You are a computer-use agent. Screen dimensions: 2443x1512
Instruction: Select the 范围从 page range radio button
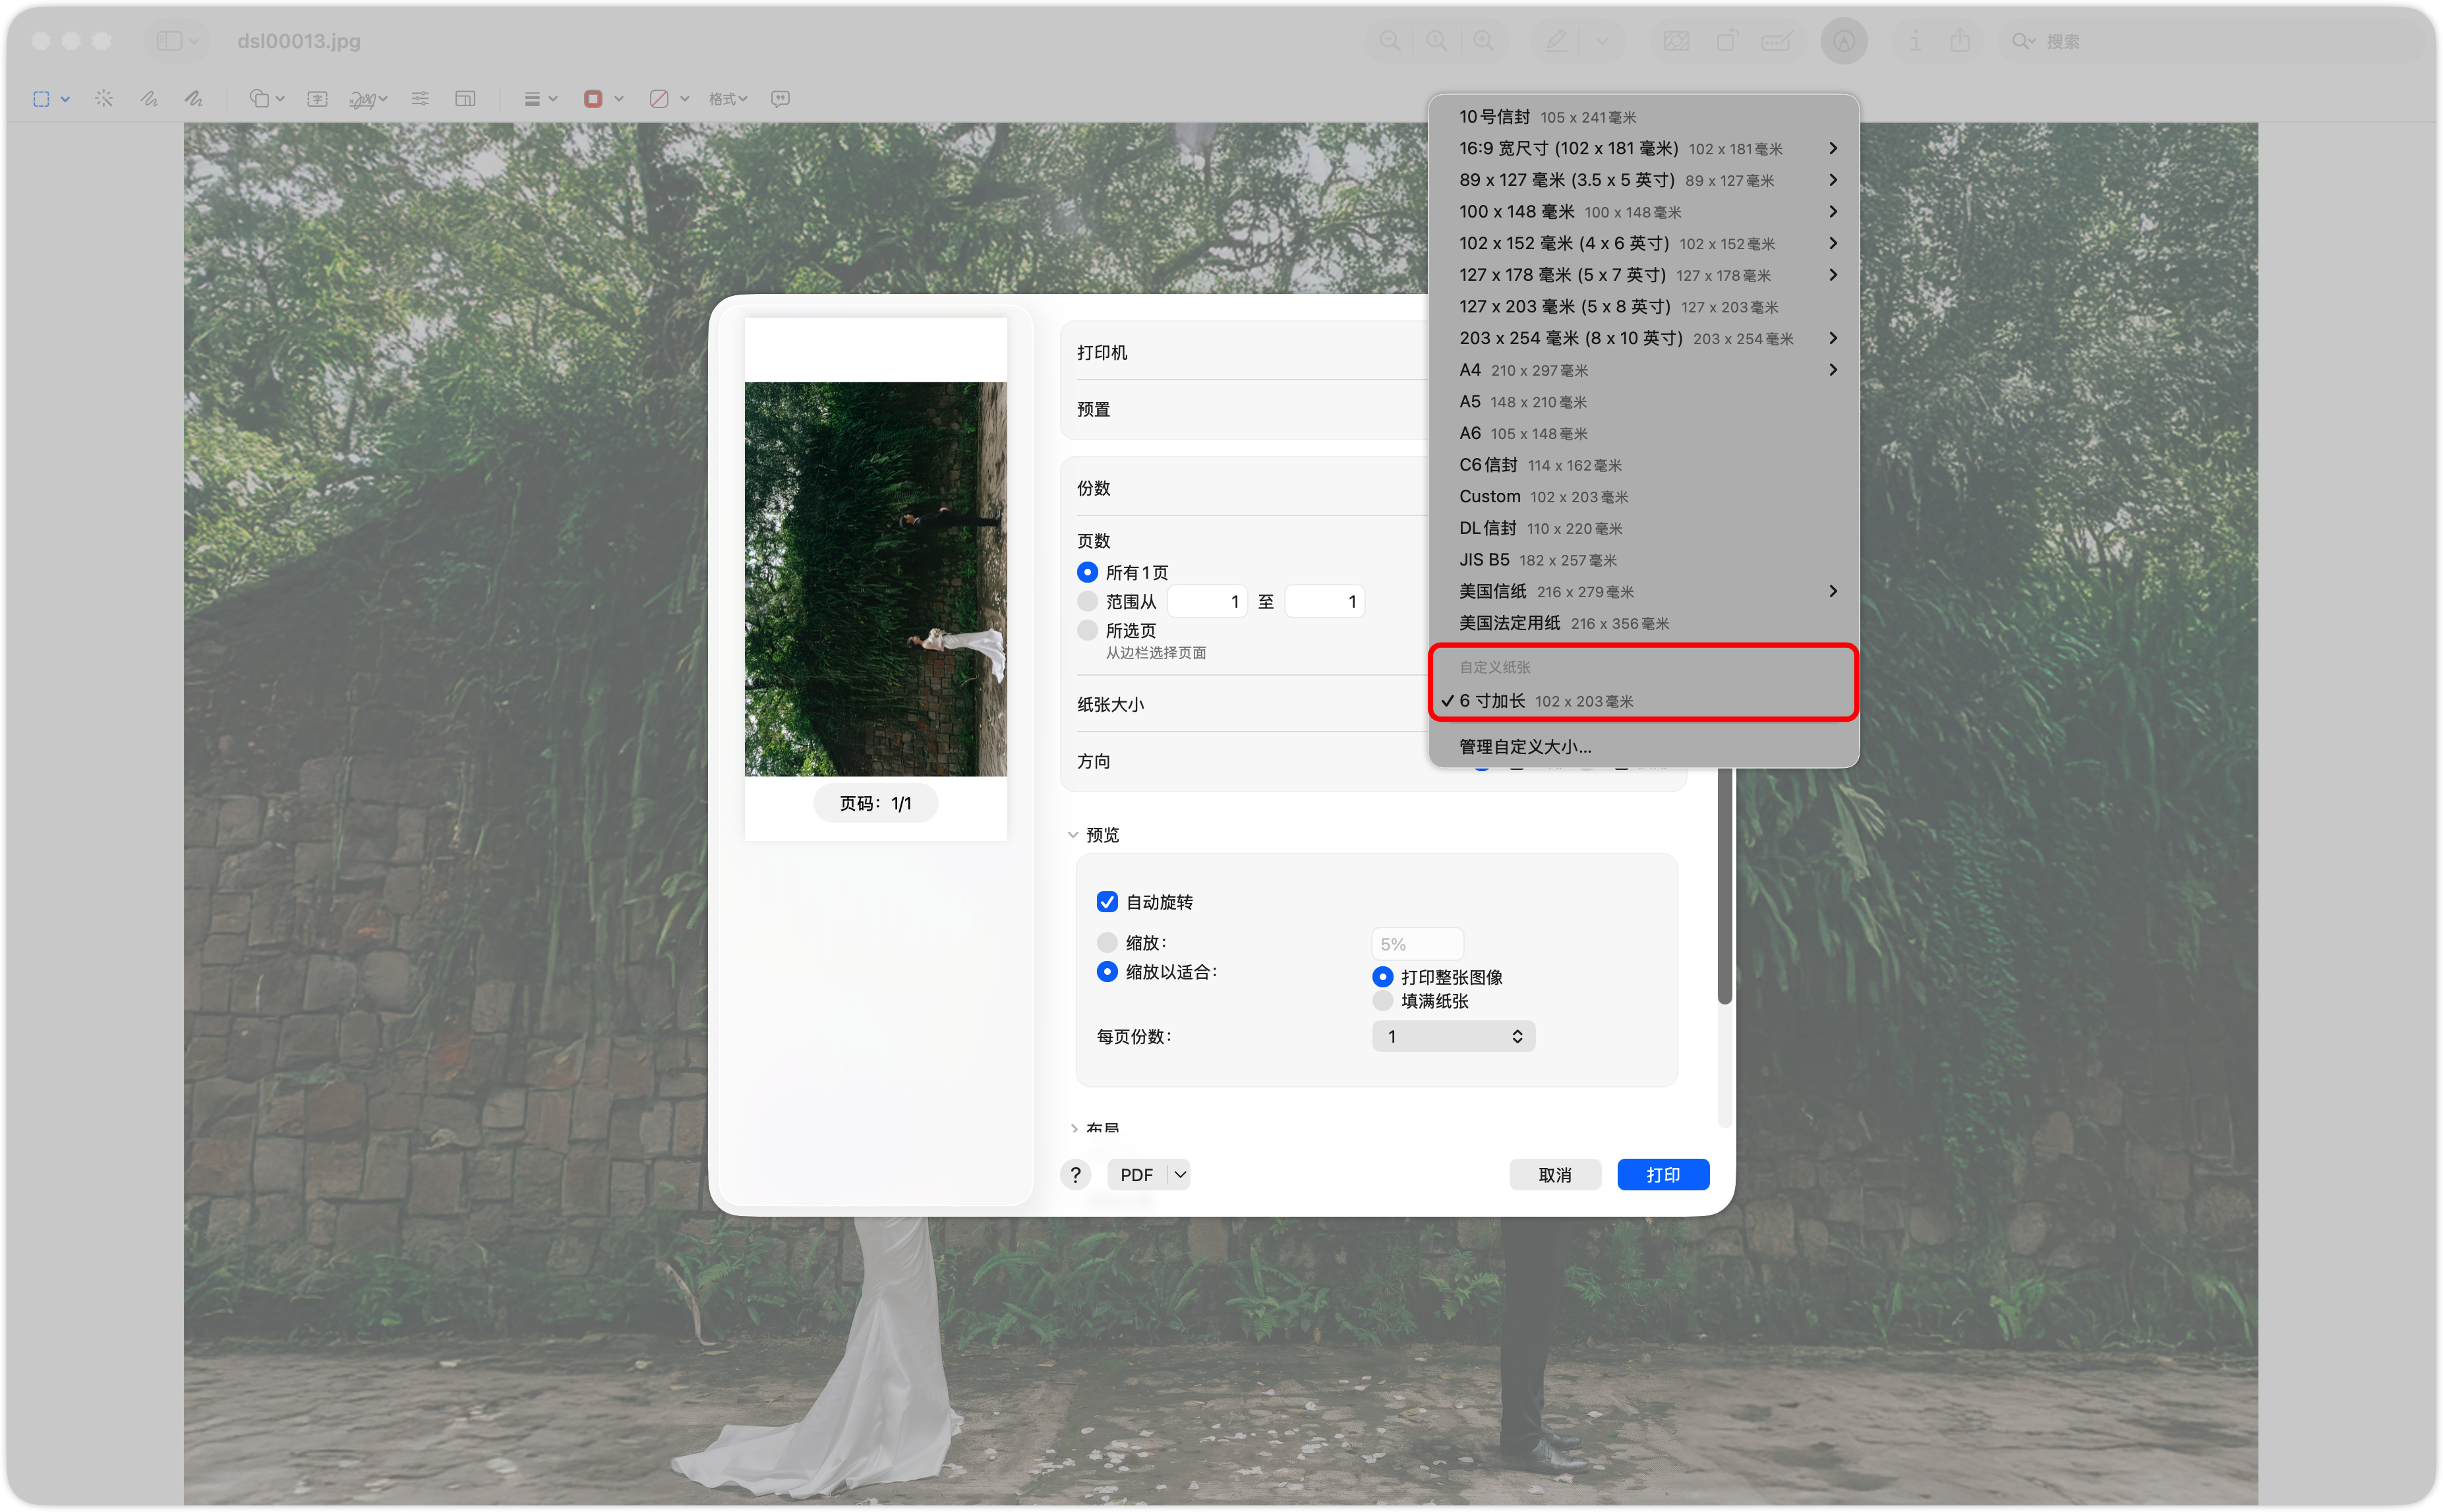pyautogui.click(x=1088, y=601)
